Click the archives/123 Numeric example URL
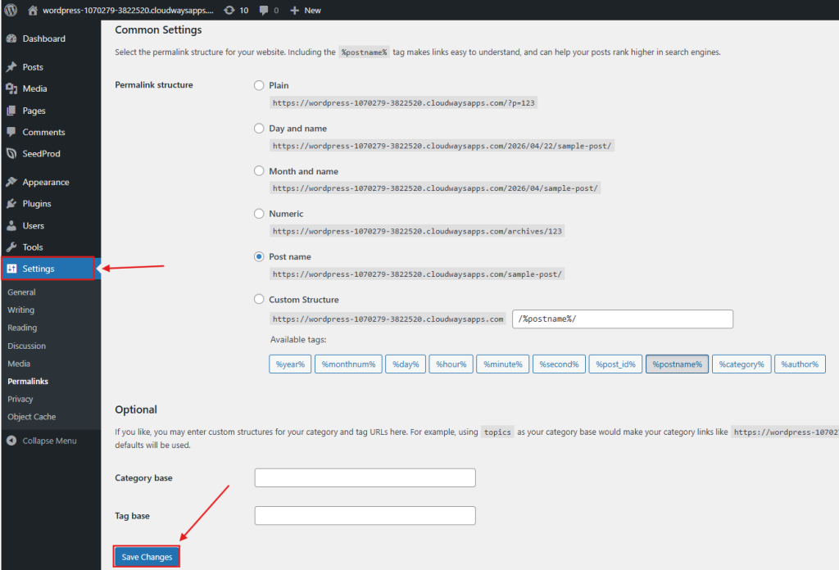839x570 pixels. (417, 231)
